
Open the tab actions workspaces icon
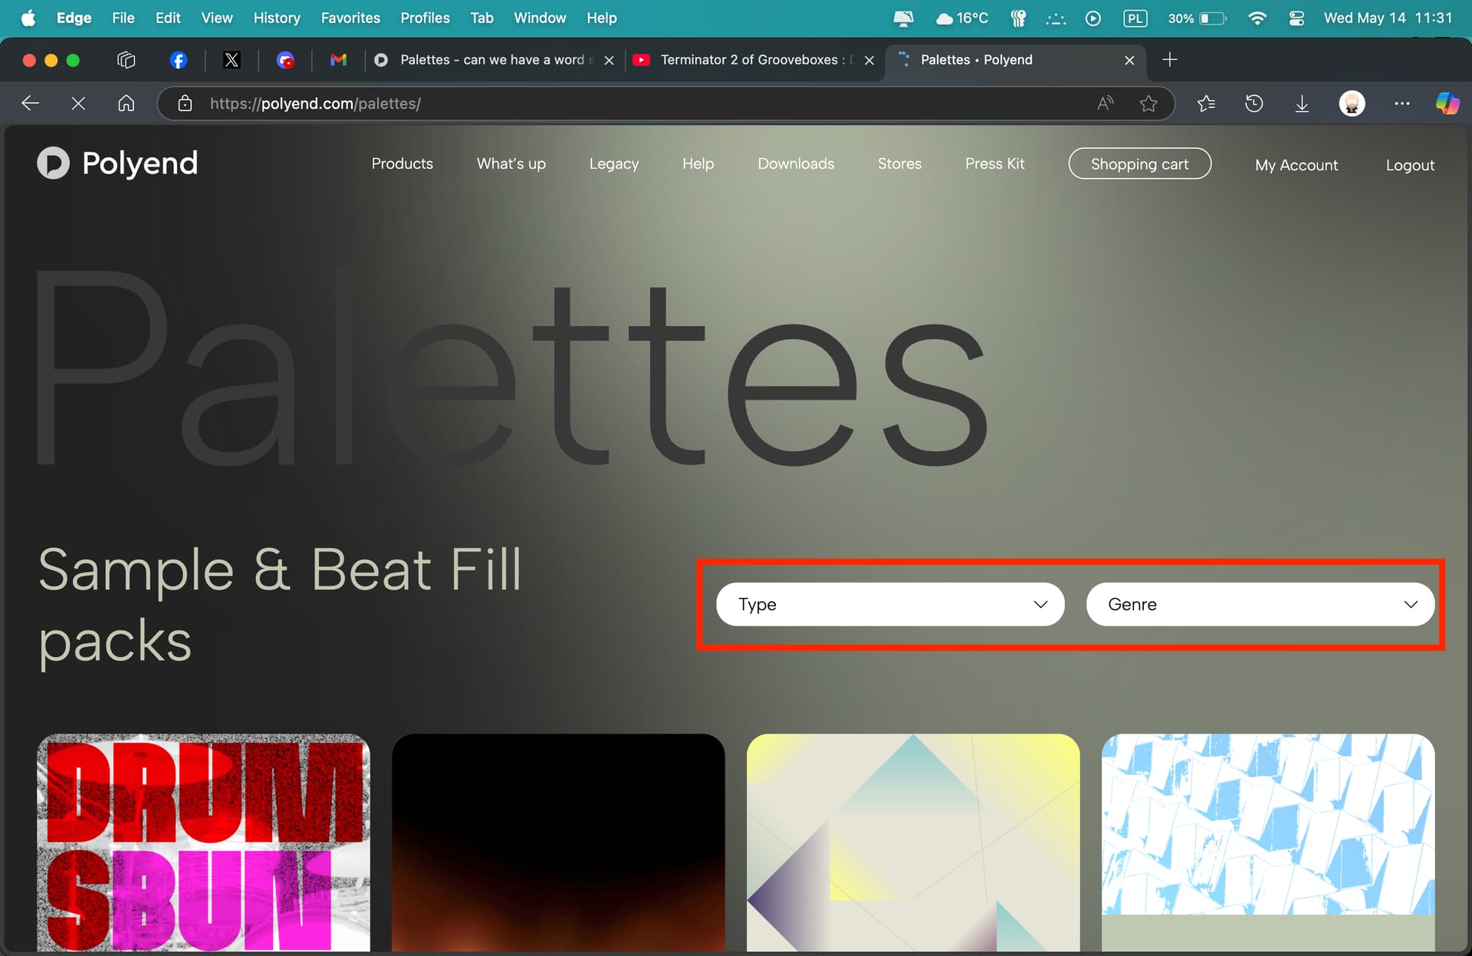(x=126, y=60)
